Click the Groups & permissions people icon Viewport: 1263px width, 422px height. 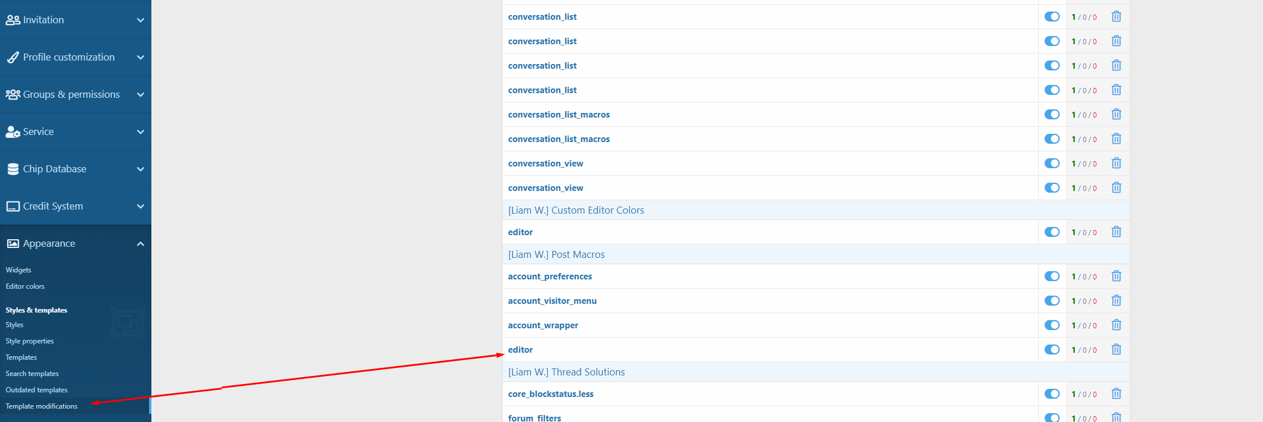coord(13,95)
